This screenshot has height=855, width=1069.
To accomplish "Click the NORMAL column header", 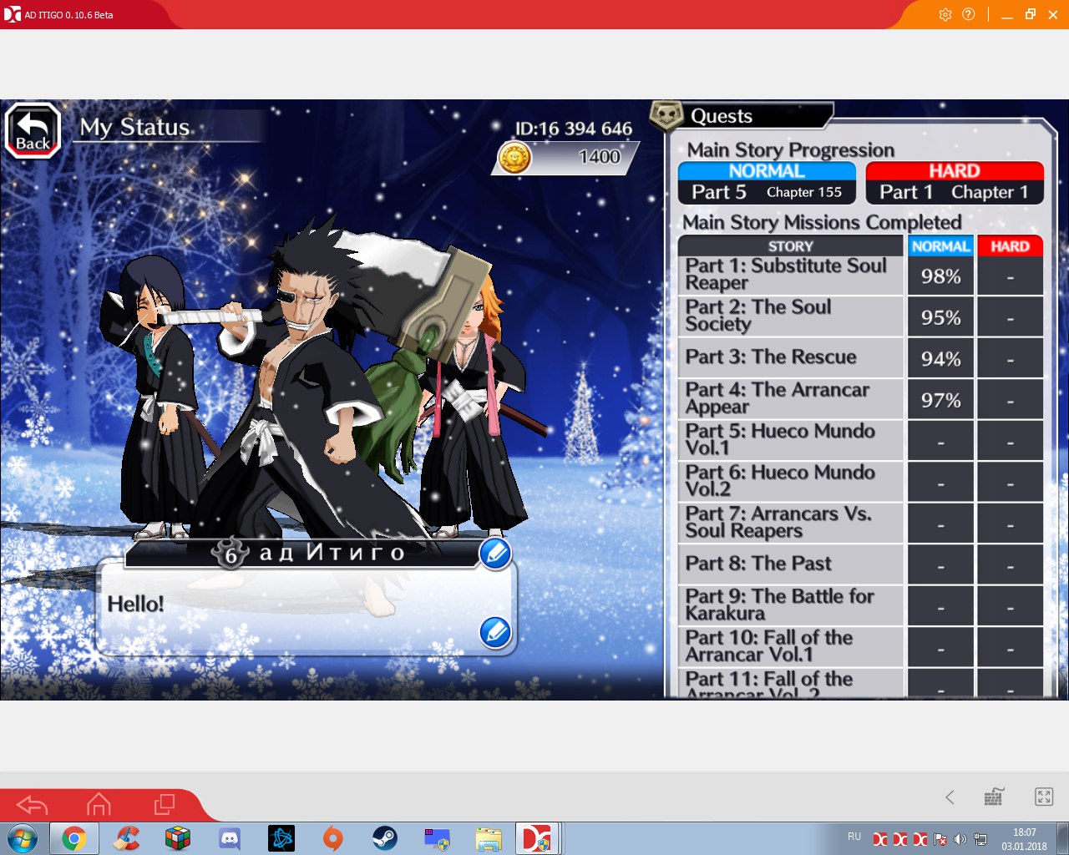I will point(940,246).
